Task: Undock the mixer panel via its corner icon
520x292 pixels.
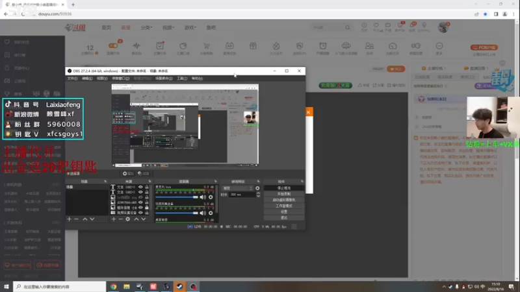Action: 216,182
